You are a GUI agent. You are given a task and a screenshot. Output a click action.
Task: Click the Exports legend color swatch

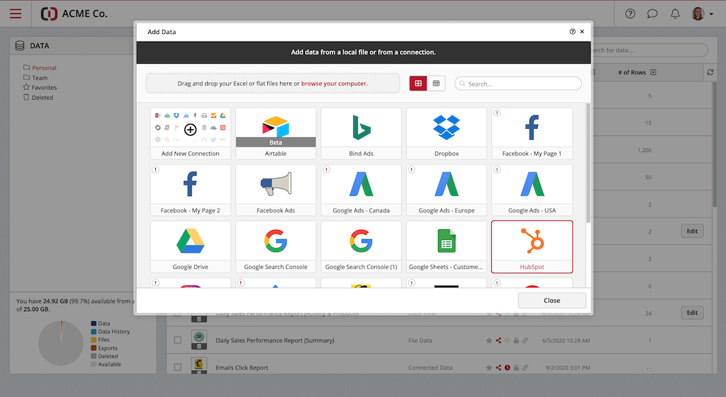coord(94,348)
